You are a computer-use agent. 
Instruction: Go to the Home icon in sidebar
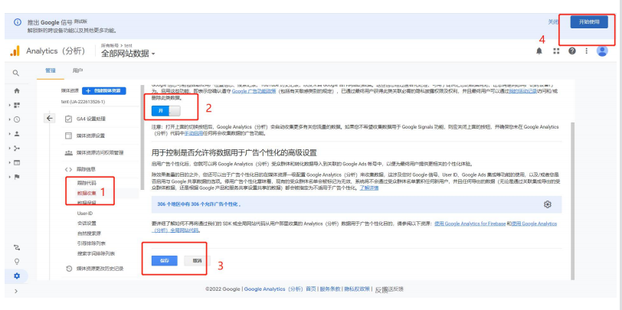point(17,91)
